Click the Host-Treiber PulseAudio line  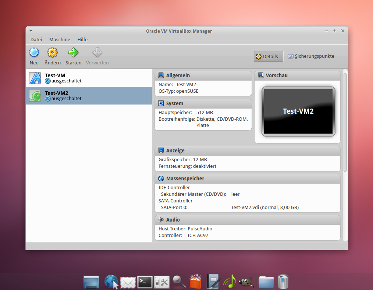[185, 229]
